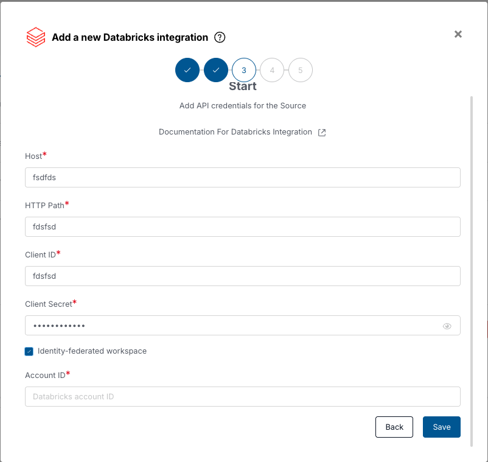The height and width of the screenshot is (462, 488).
Task: Click the 'Add a new Databricks integration' title
Action: tap(130, 37)
